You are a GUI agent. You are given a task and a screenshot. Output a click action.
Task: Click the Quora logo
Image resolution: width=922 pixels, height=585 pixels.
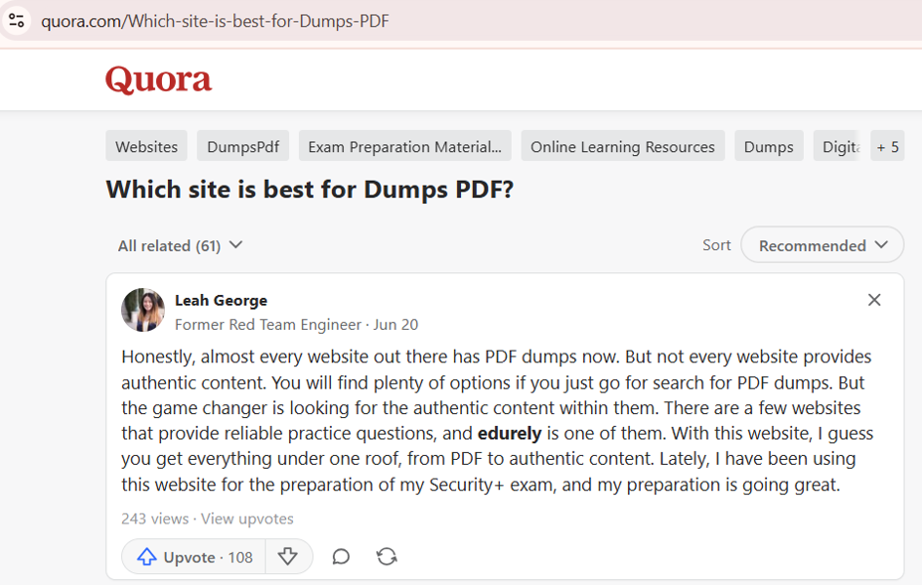[159, 79]
